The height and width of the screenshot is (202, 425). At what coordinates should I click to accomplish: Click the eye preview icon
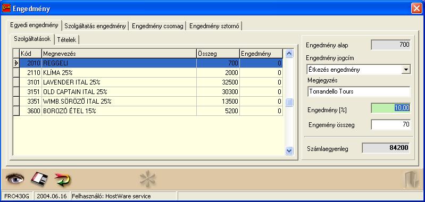tap(15, 179)
